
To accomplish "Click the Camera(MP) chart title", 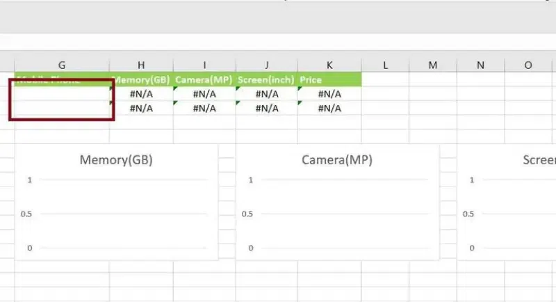I will [337, 159].
